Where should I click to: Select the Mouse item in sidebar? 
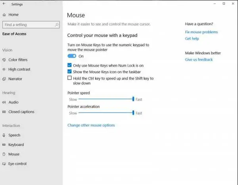(14, 154)
